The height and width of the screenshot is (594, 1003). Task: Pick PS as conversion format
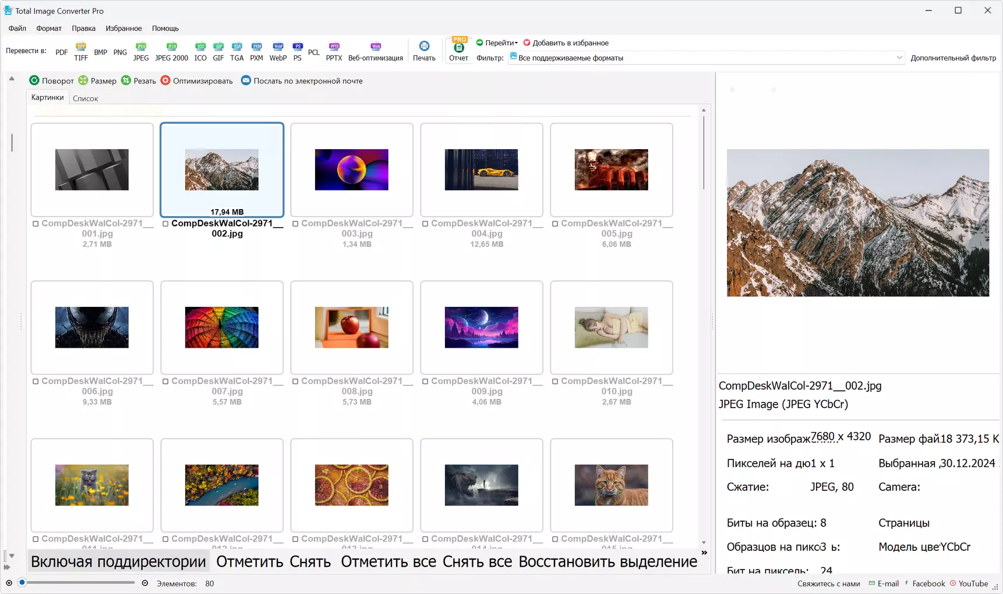(x=298, y=52)
